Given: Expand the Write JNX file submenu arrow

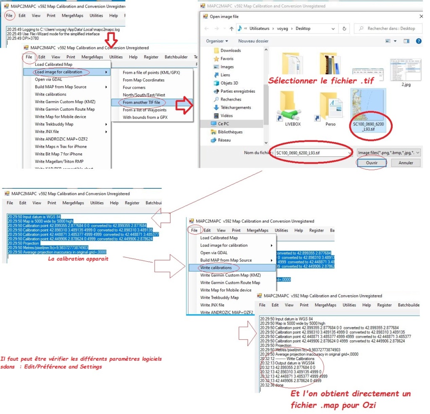Looking at the screenshot, I should point(106,132).
